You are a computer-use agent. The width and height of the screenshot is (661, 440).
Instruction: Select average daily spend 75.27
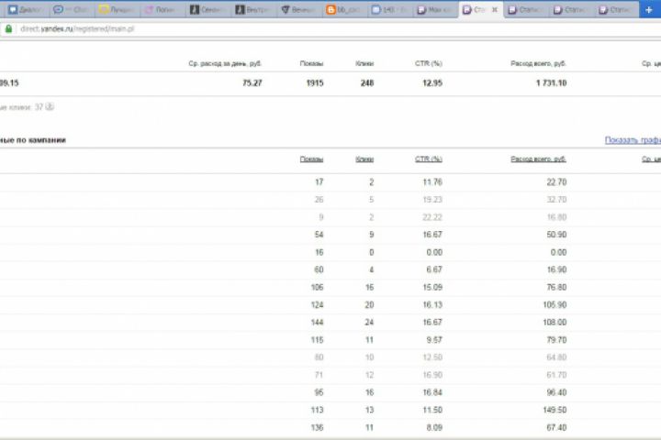252,83
